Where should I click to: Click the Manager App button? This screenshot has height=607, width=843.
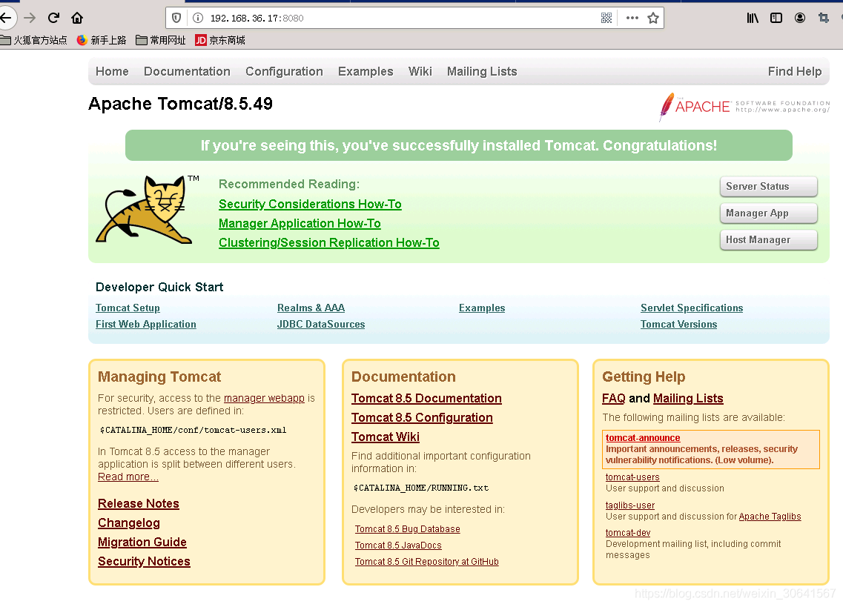tap(769, 213)
